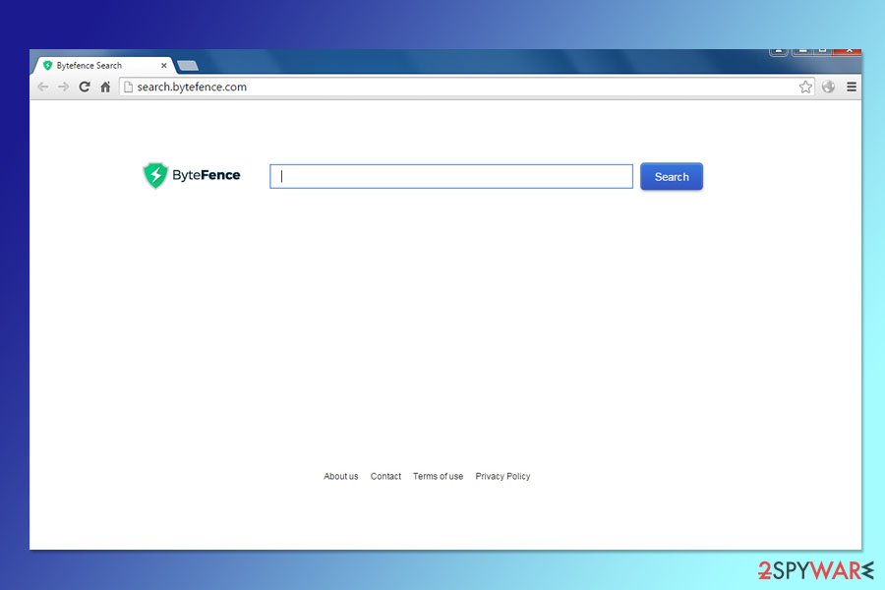Close the Bytefence Search tab
885x590 pixels.
point(163,66)
